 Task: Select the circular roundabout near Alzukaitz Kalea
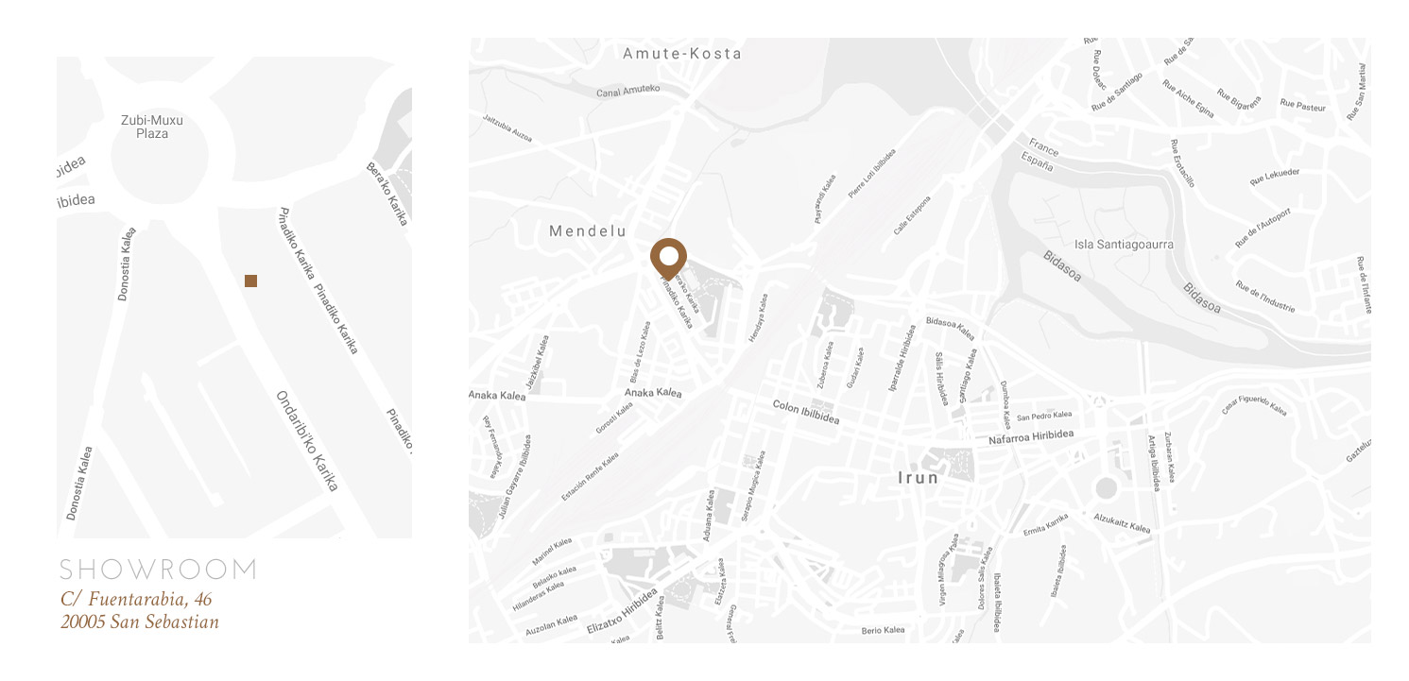click(1105, 488)
